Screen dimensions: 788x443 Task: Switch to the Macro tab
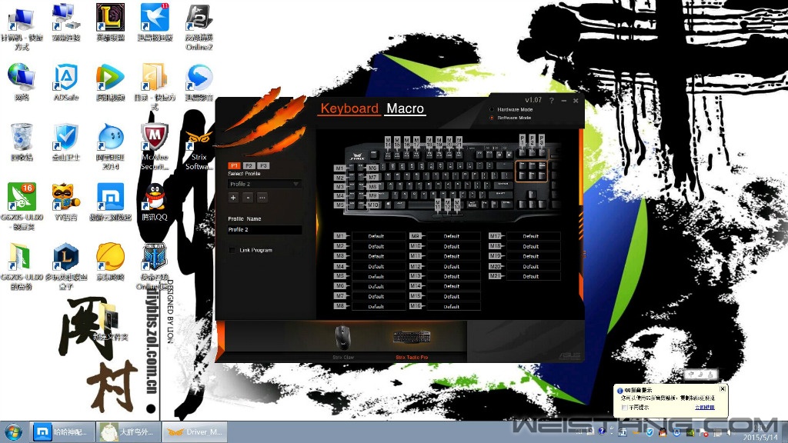click(x=405, y=108)
